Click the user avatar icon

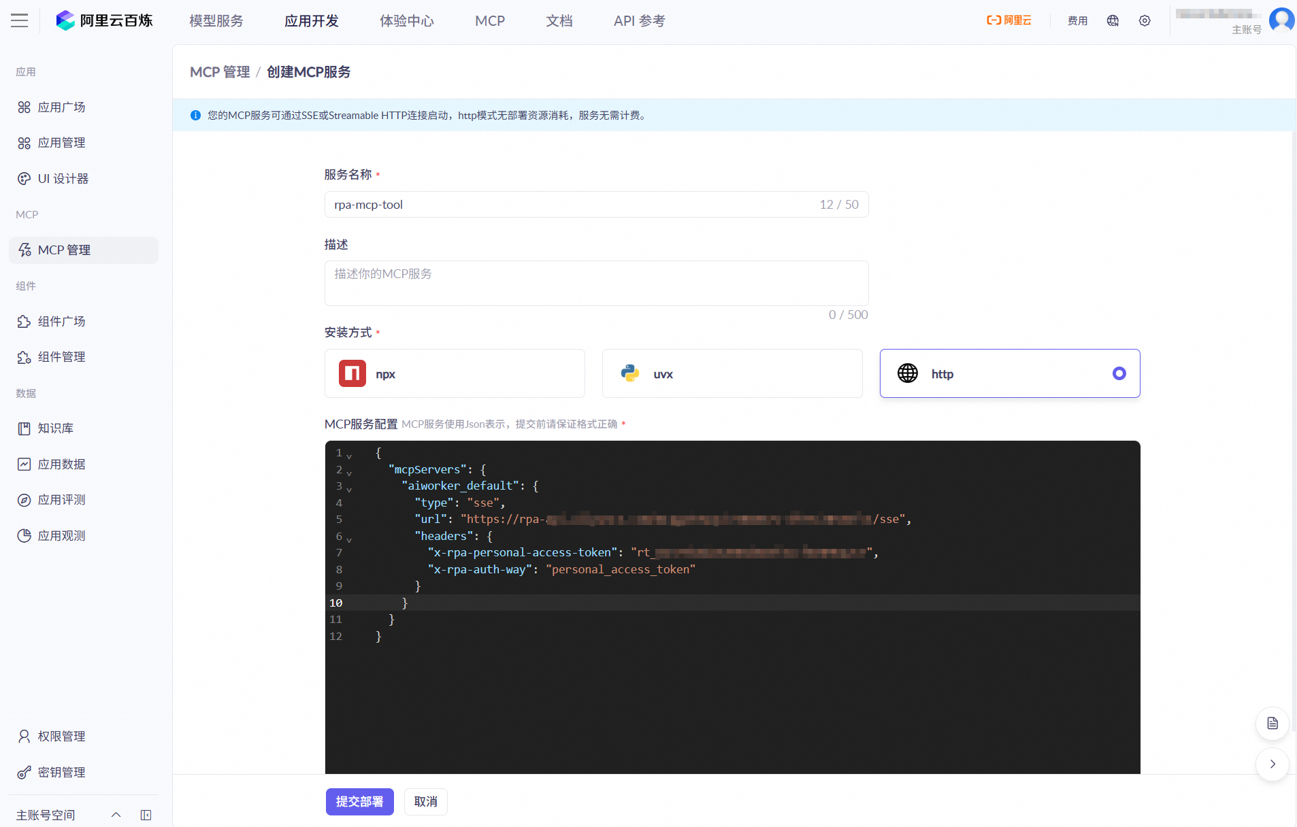click(x=1281, y=19)
